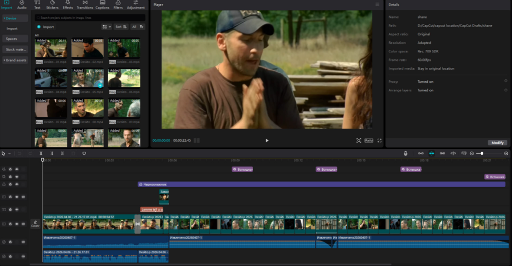Click the Split tool in timeline toolbar

coord(41,154)
